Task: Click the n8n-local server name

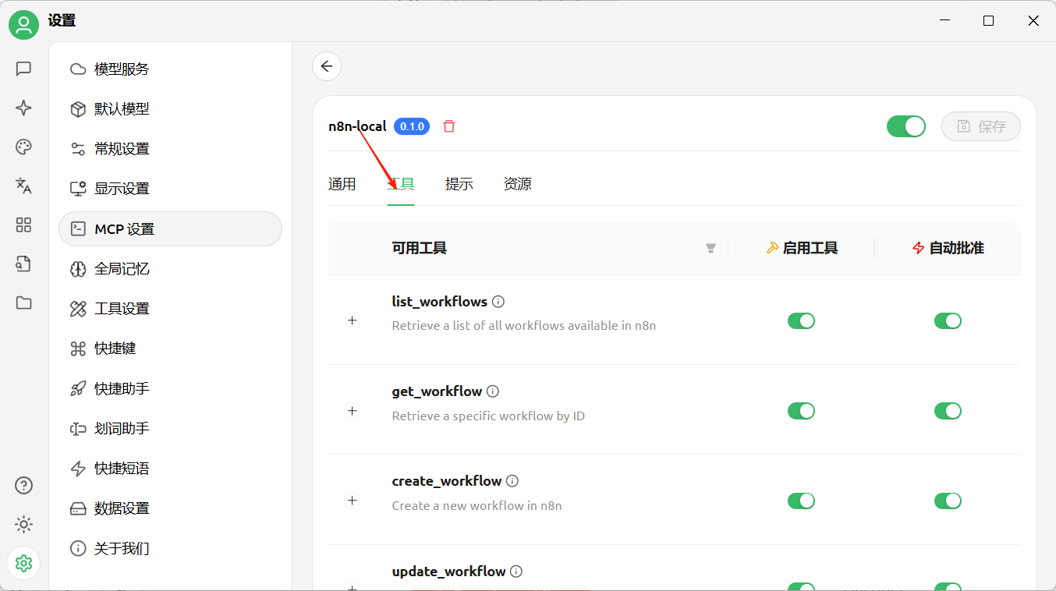Action: 357,126
